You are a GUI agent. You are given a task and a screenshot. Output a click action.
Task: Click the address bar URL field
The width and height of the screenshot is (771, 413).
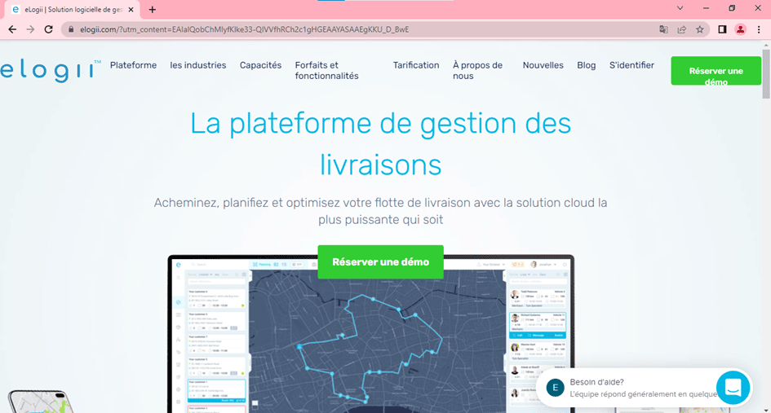326,29
